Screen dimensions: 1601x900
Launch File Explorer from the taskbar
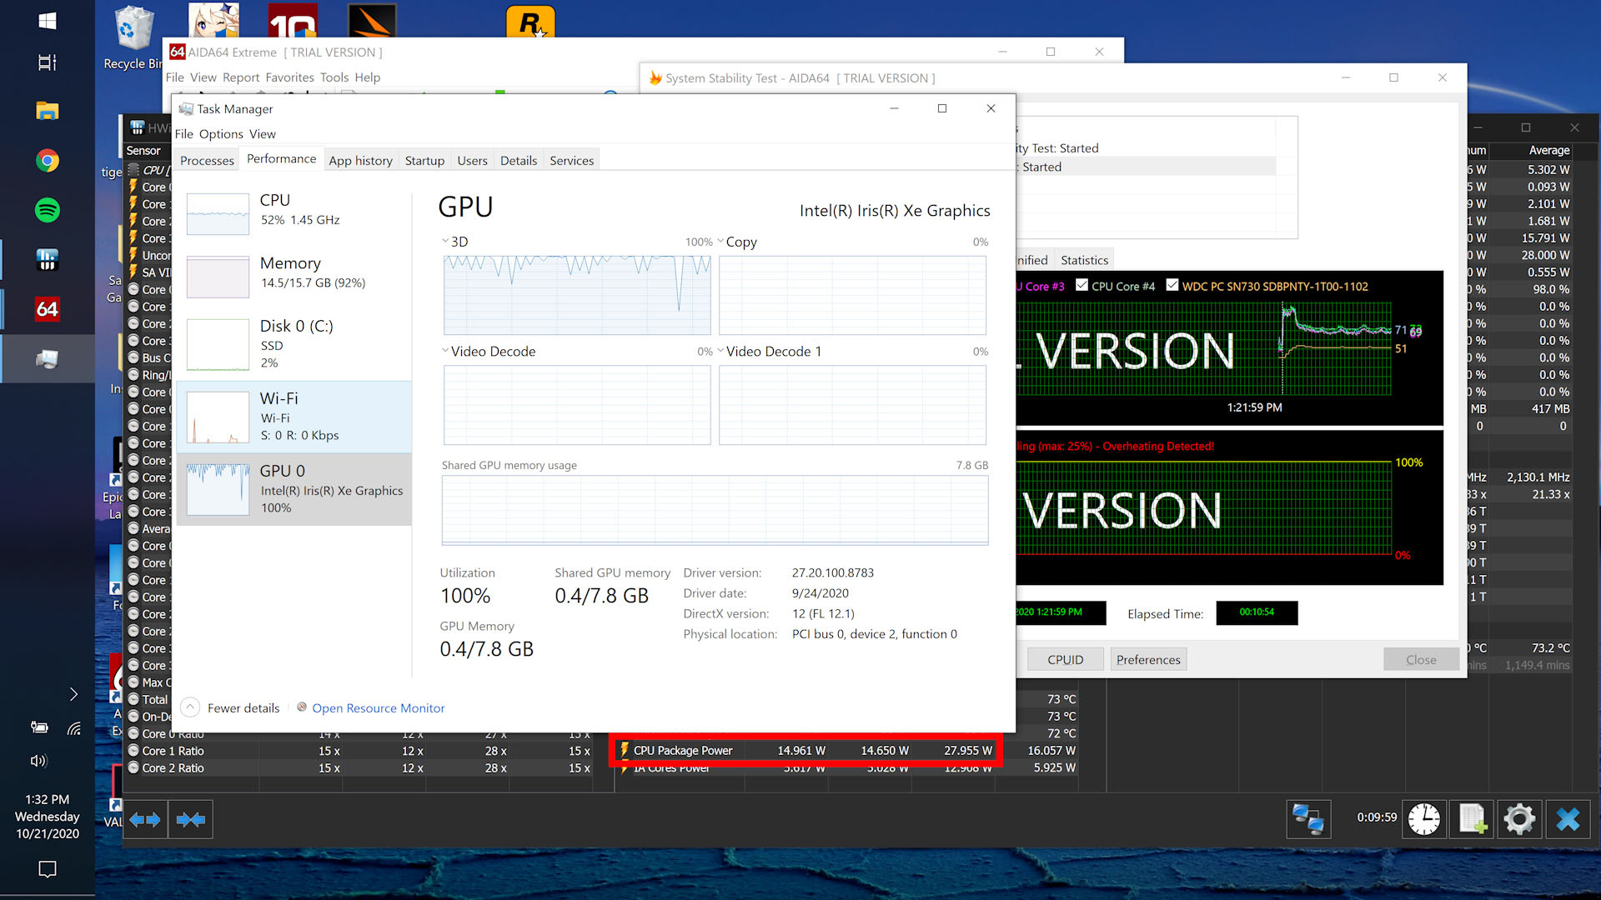tap(48, 111)
